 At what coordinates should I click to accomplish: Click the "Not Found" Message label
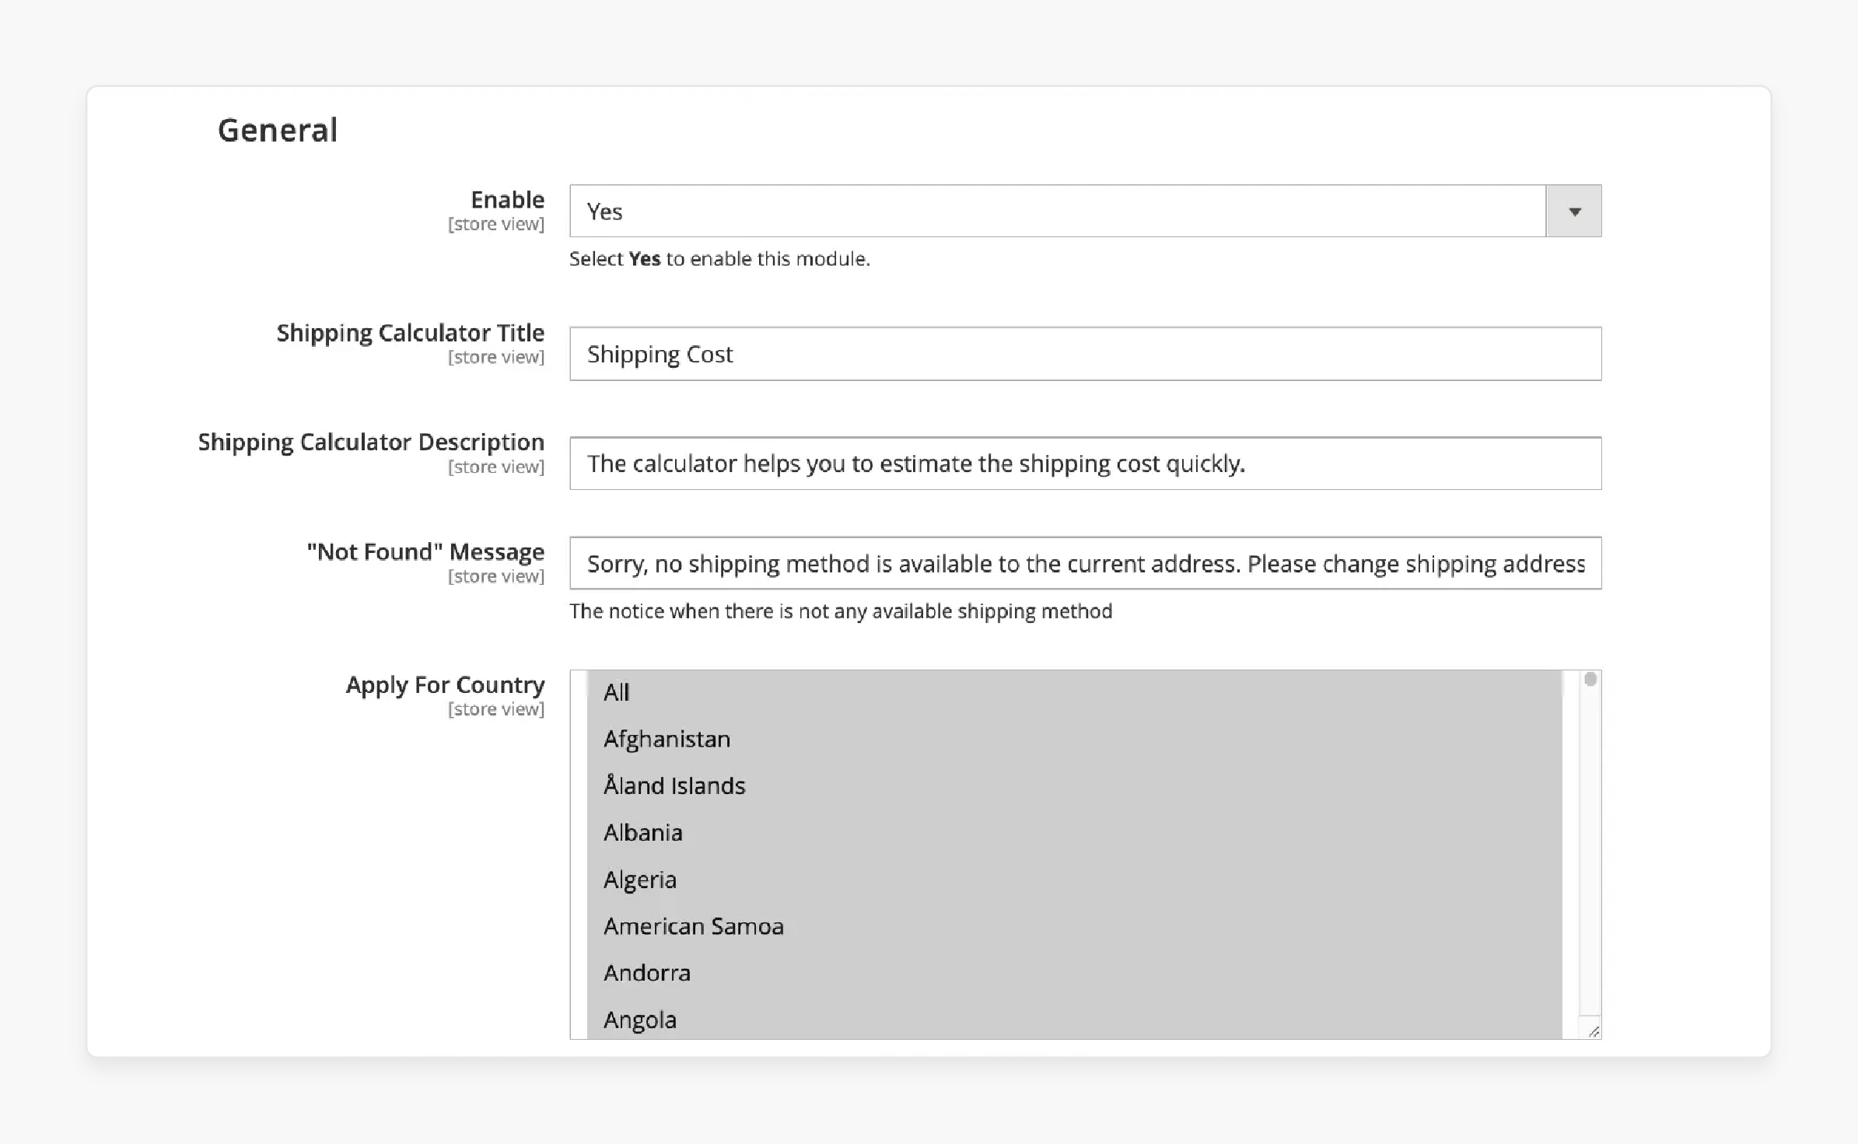[425, 552]
